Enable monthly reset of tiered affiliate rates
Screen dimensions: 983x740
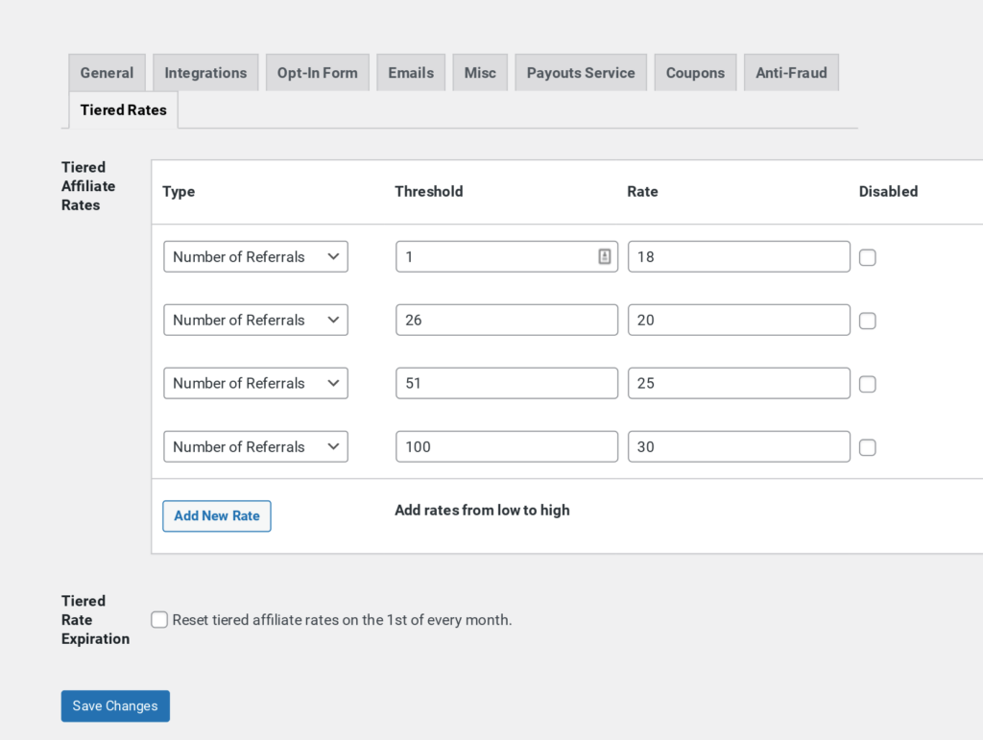(x=159, y=620)
